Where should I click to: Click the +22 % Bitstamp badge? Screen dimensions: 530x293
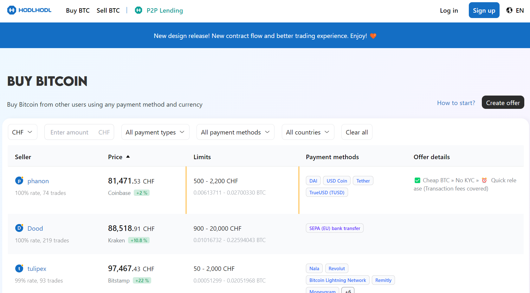(x=142, y=280)
